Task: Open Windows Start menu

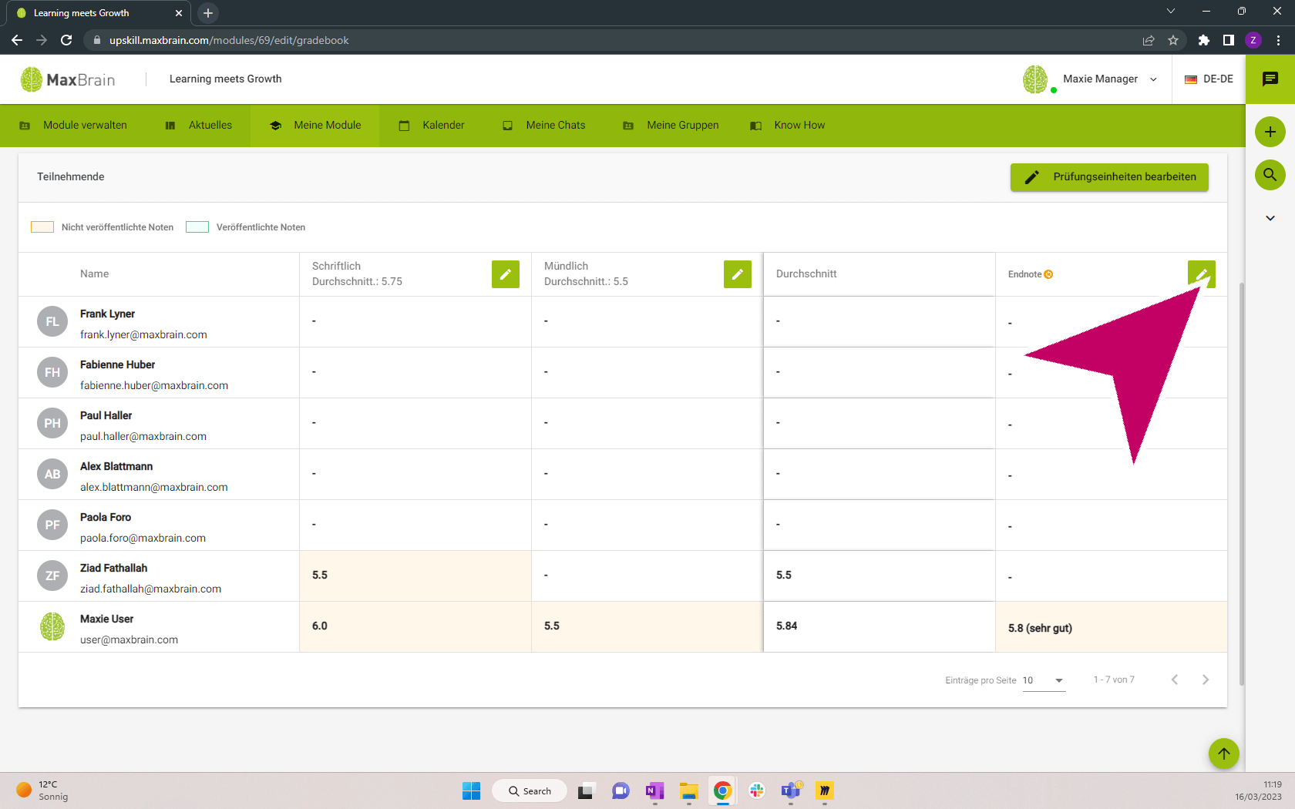Action: pos(471,791)
